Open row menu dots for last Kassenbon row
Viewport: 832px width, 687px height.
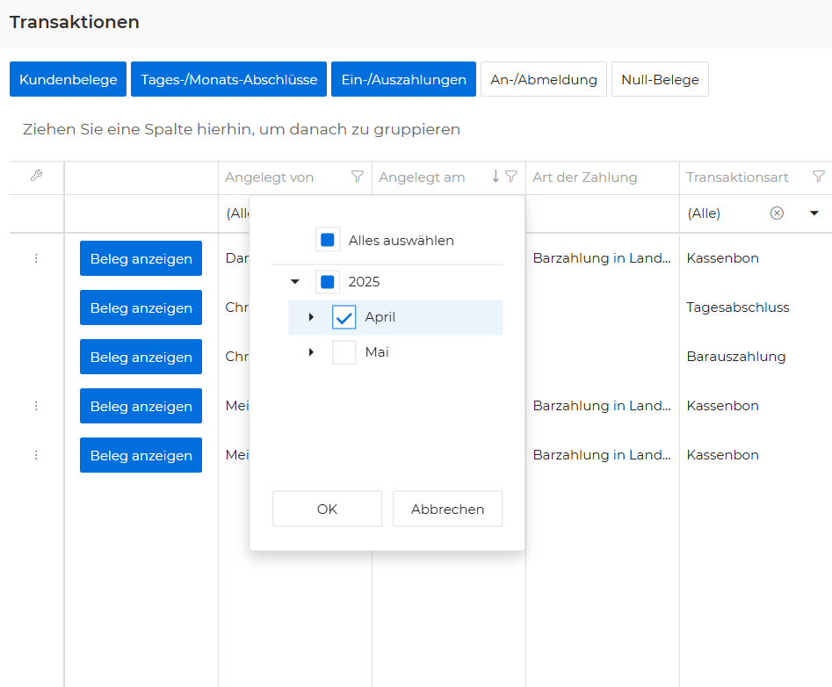pyautogui.click(x=36, y=455)
